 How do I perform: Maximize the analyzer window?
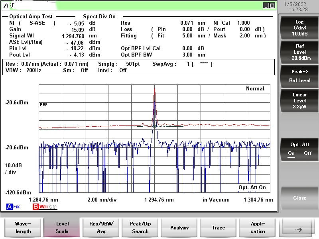[x=272, y=6]
